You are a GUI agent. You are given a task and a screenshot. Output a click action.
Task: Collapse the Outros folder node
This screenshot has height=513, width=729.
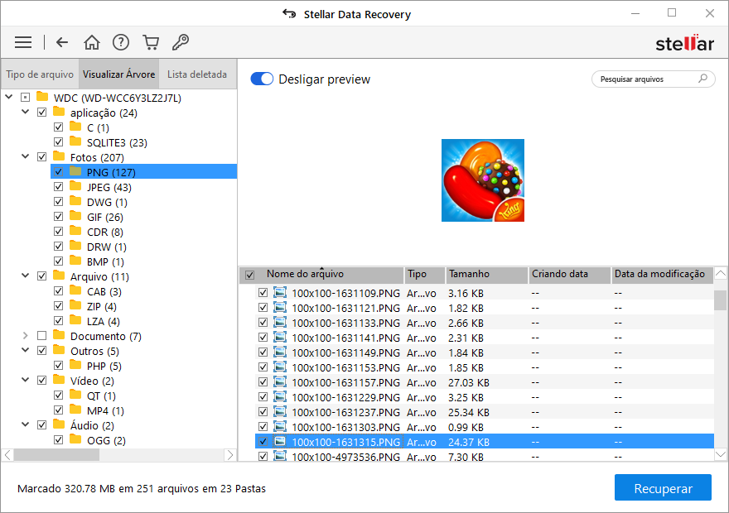coord(26,351)
